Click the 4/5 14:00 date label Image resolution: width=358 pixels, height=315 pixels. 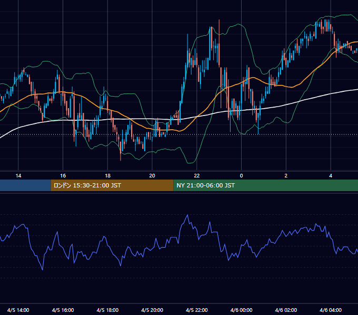click(x=18, y=310)
